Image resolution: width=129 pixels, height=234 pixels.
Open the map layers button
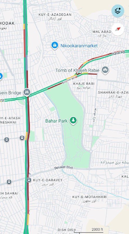pos(118,11)
